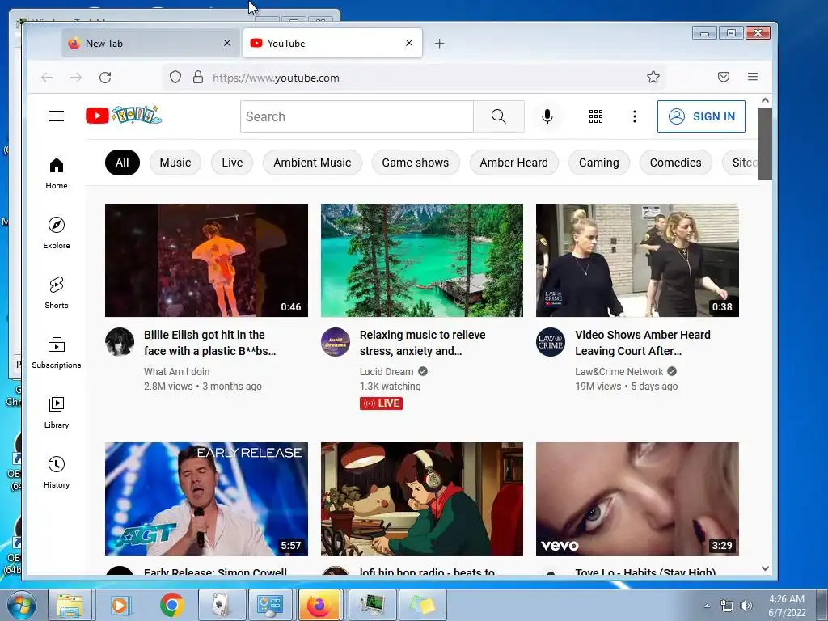
Task: Go forward in Firefox
Action: [x=76, y=78]
